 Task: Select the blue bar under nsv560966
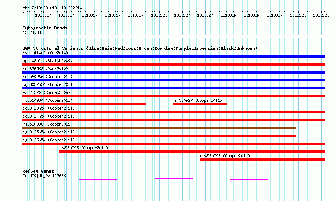[174, 80]
